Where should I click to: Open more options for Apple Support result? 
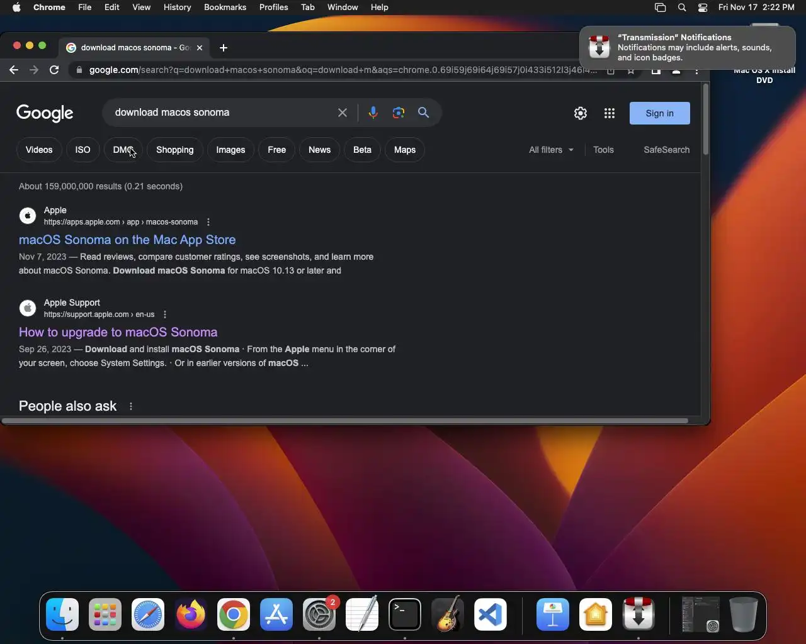coord(165,314)
